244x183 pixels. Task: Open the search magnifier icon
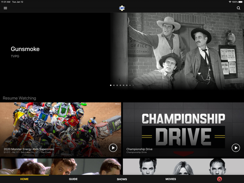tap(238, 8)
